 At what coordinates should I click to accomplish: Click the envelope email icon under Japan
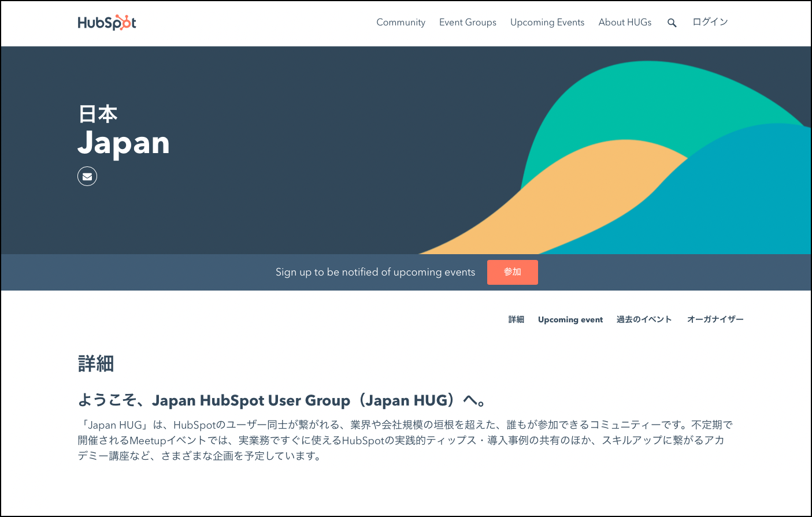87,176
